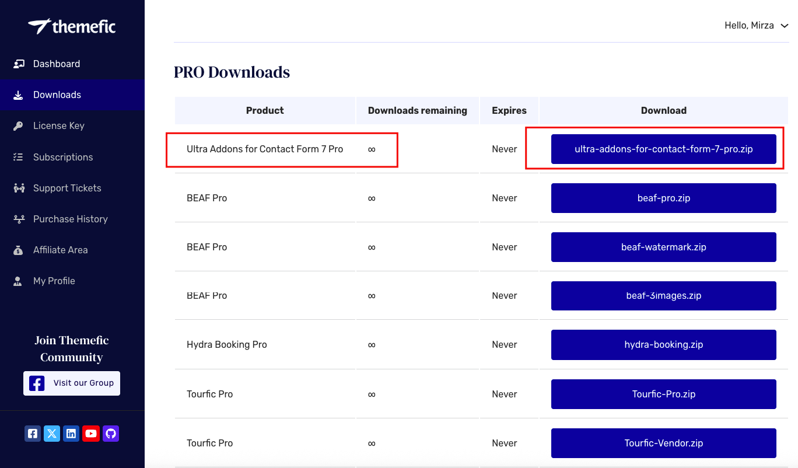798x468 pixels.
Task: Click the Hello, Mirza greeting text
Action: pos(749,26)
